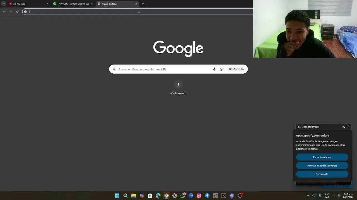The height and width of the screenshot is (200, 357).
Task: Click the sync icon in system tray
Action: click(314, 196)
